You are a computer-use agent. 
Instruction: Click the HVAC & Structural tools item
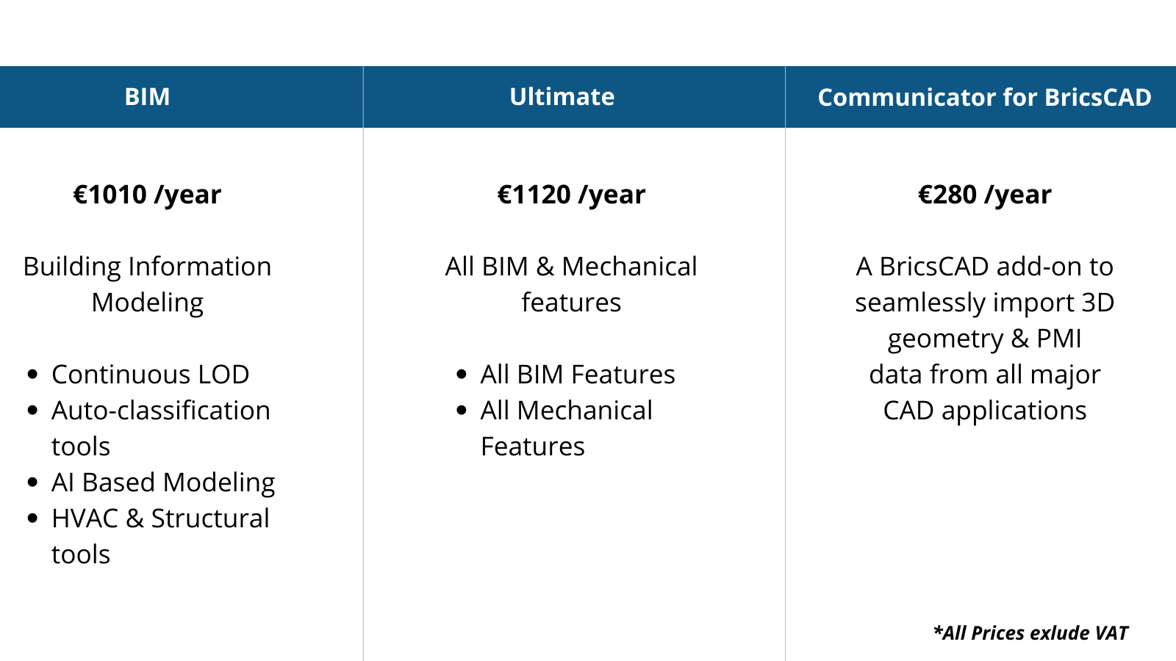(160, 536)
